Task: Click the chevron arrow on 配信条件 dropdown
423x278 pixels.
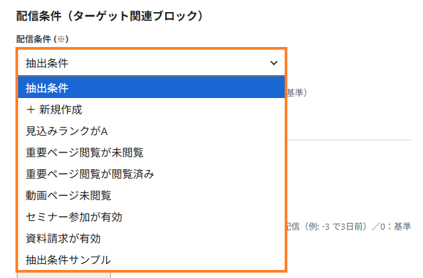Action: pyautogui.click(x=274, y=63)
